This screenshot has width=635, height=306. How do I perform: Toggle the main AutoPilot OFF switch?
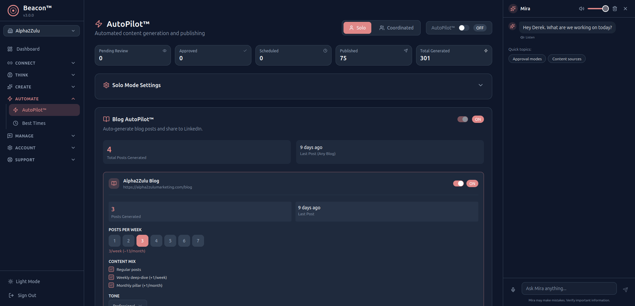464,28
